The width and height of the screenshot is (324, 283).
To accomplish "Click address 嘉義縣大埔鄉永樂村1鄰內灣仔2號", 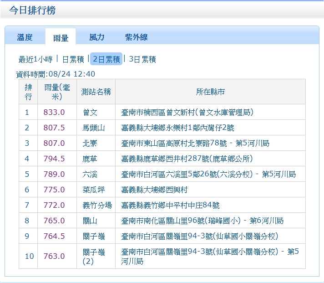I will click(x=178, y=128).
